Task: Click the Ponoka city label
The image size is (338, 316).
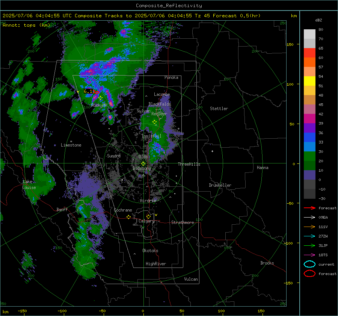Action: pyautogui.click(x=171, y=77)
